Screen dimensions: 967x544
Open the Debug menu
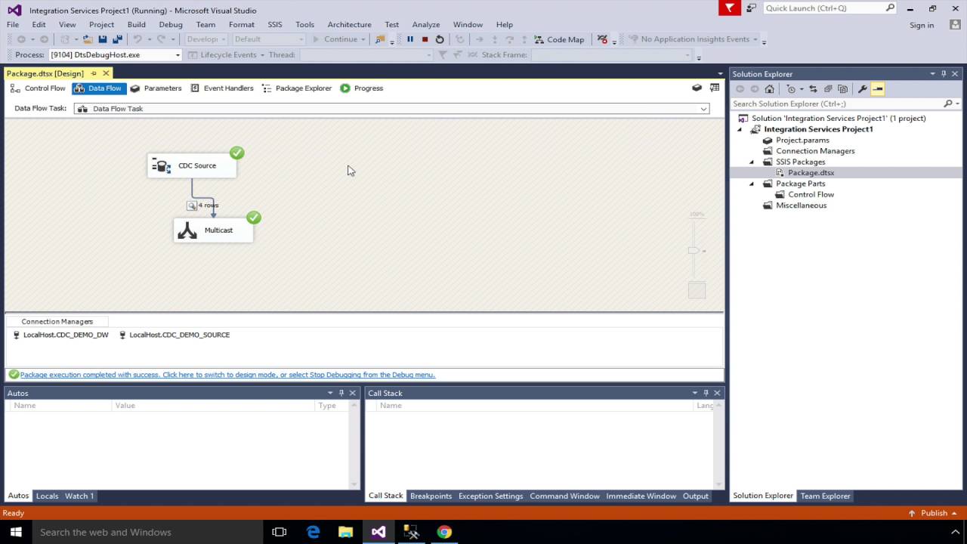tap(171, 24)
